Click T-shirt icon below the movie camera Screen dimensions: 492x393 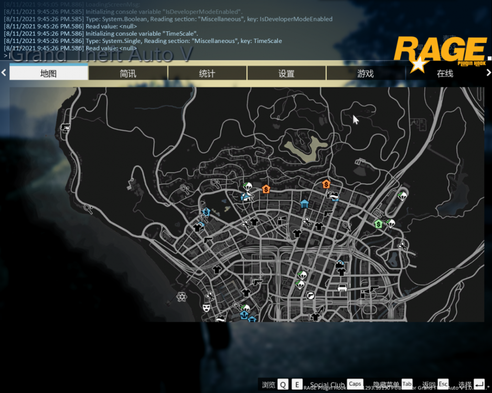341,271
